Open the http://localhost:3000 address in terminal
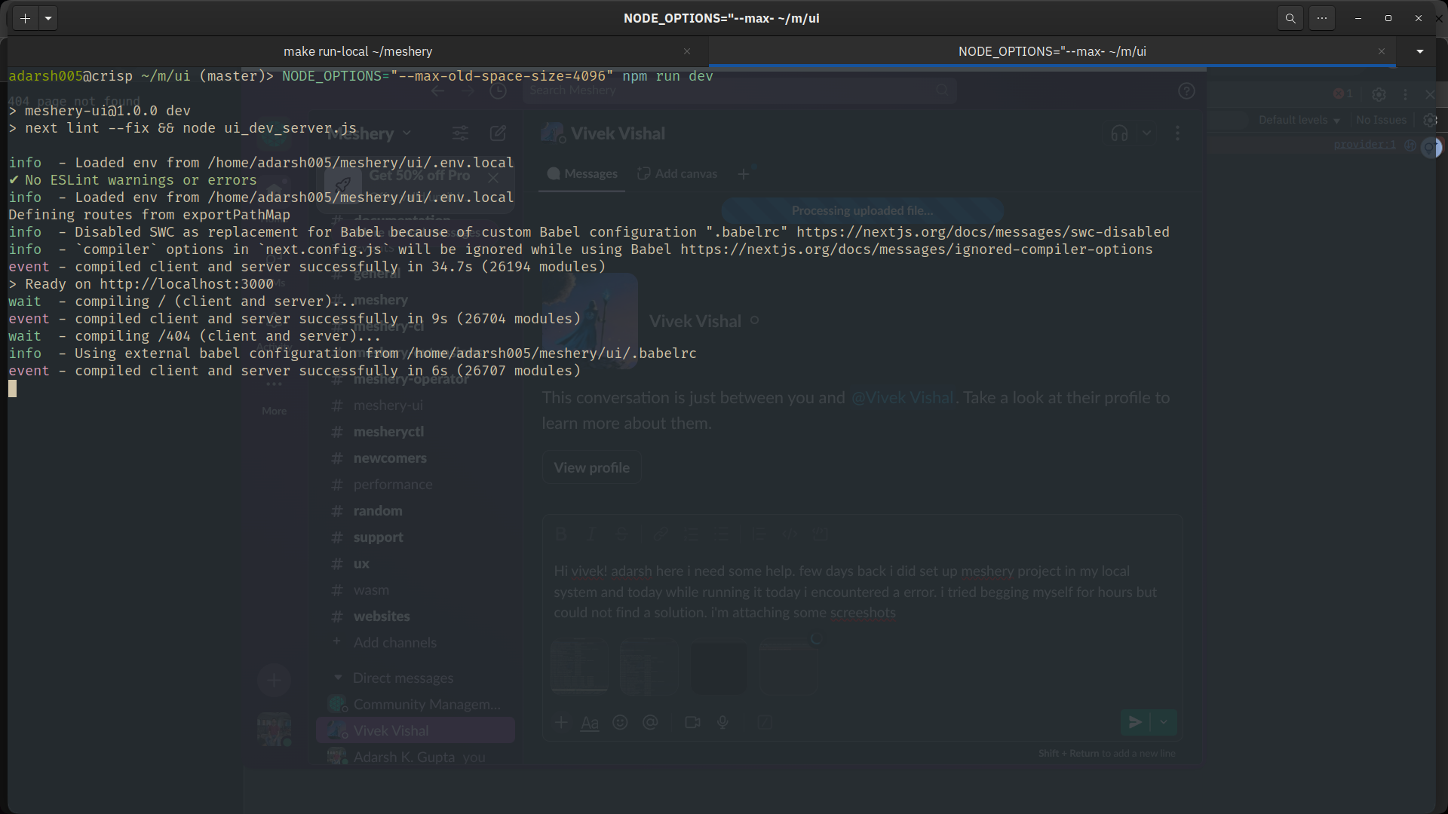Screen dimensions: 1448x814 [x=186, y=284]
